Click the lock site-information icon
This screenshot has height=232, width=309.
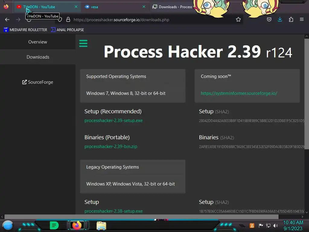(68, 20)
